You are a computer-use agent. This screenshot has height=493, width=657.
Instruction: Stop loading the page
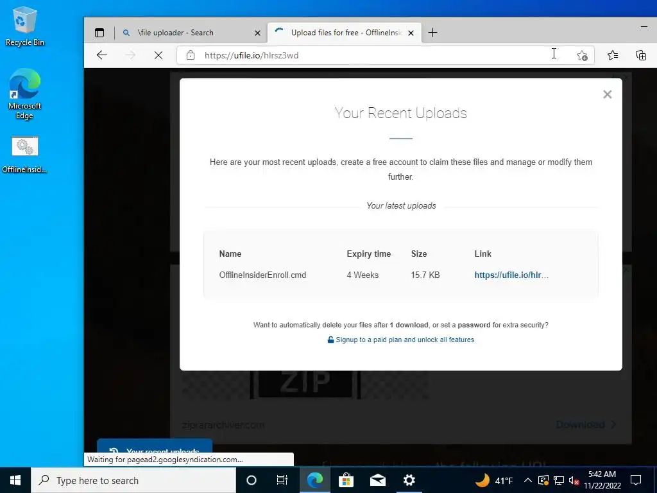click(x=158, y=55)
